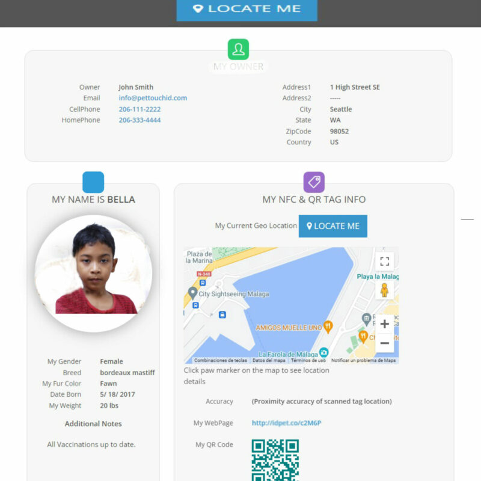Open the info@pettouchid.com email link
481x481 pixels.
[153, 98]
